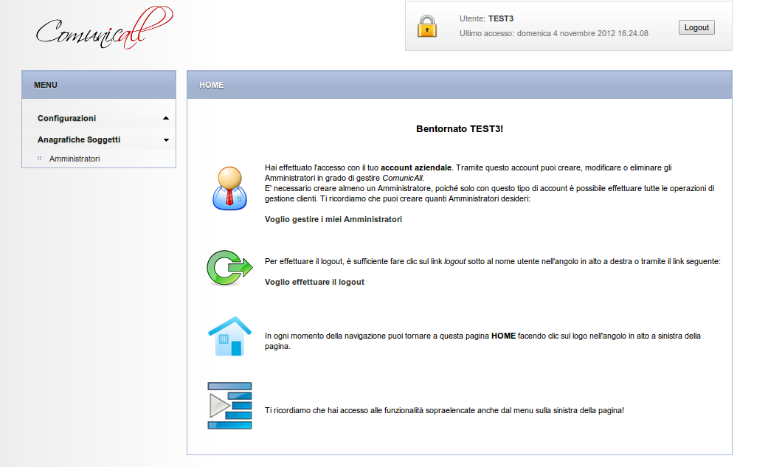
Task: Select the Configurazioni menu header
Action: [66, 118]
